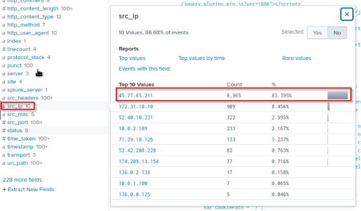Open src_port field
The height and width of the screenshot is (211, 361).
coord(17,123)
